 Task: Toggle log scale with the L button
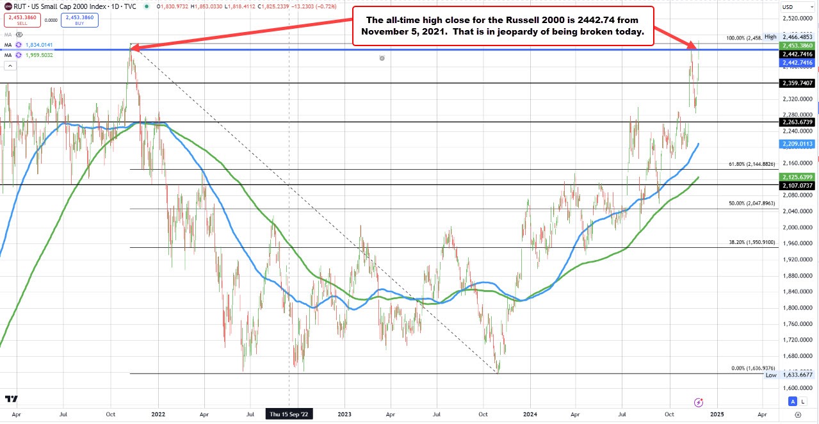pyautogui.click(x=804, y=402)
